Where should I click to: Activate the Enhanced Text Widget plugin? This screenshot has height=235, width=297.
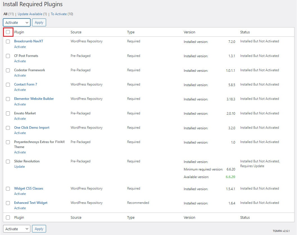[x=20, y=208]
